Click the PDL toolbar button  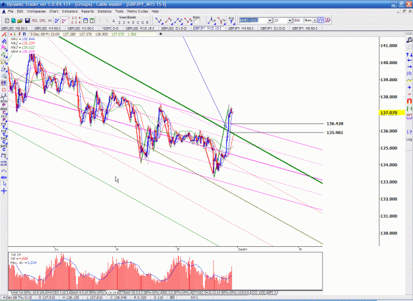(x=35, y=20)
